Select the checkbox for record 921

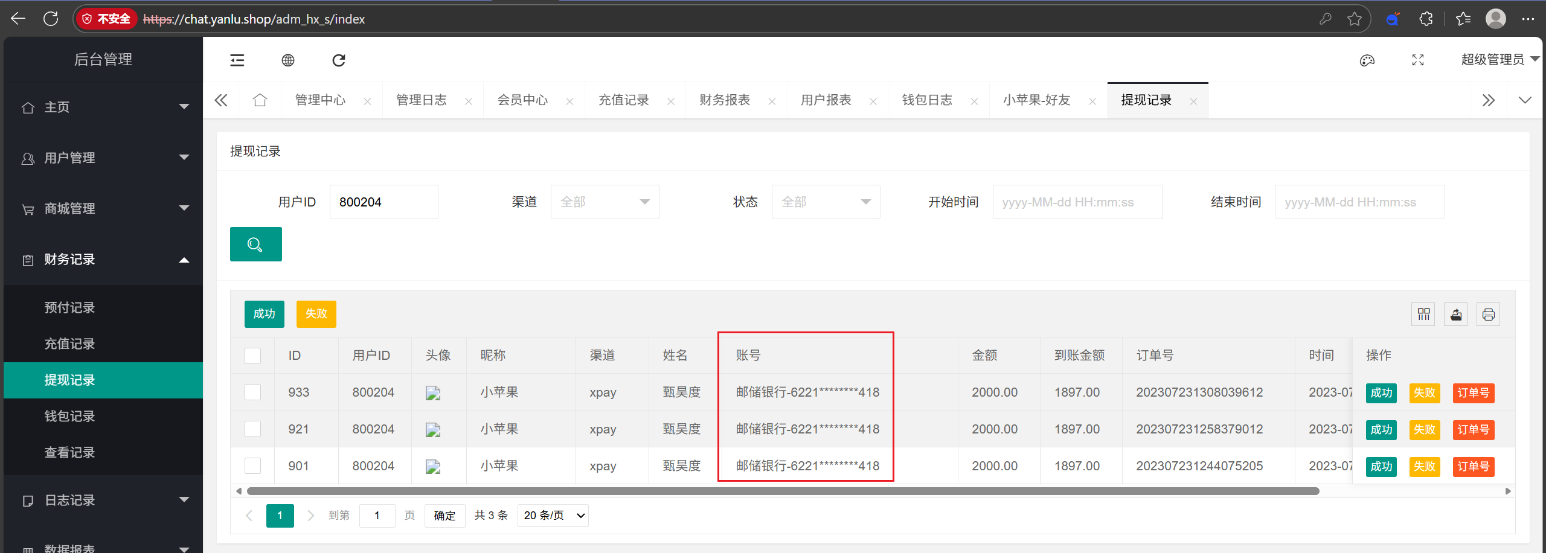pyautogui.click(x=252, y=429)
